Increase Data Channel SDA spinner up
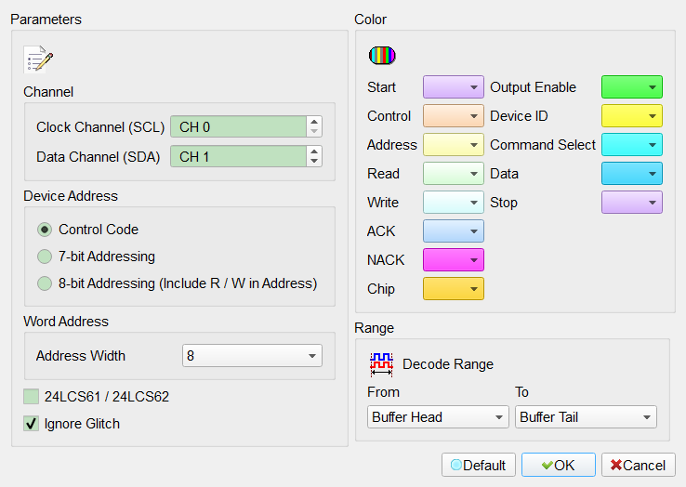Viewport: 686px width, 487px height. [314, 151]
